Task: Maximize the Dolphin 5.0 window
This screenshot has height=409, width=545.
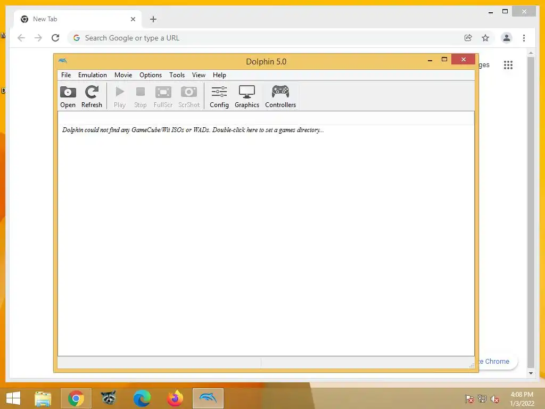Action: coord(444,60)
